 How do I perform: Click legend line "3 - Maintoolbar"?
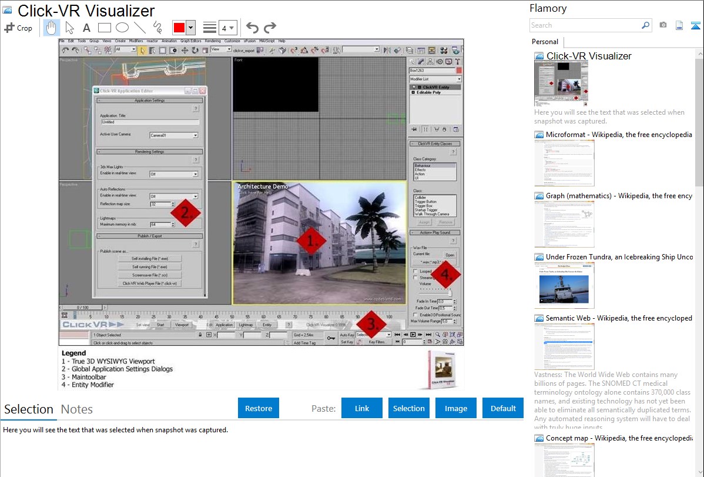84,377
